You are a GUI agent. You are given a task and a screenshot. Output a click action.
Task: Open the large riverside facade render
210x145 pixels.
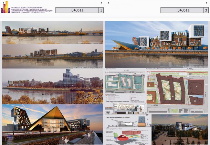(x=156, y=44)
